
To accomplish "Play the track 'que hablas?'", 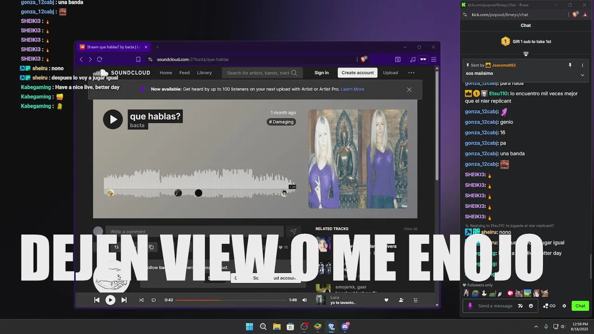I will click(113, 119).
